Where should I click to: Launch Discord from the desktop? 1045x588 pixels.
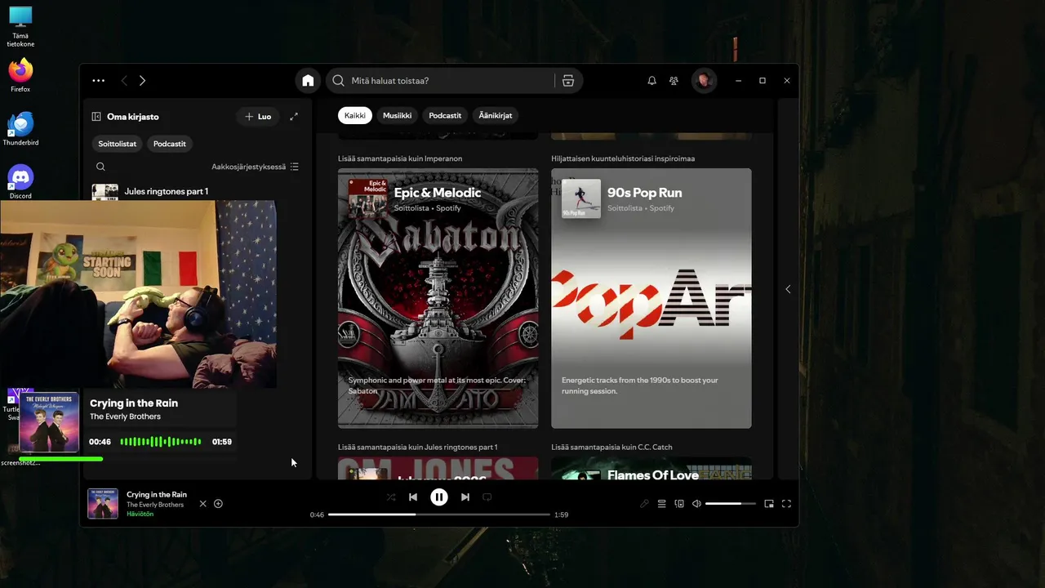(20, 182)
